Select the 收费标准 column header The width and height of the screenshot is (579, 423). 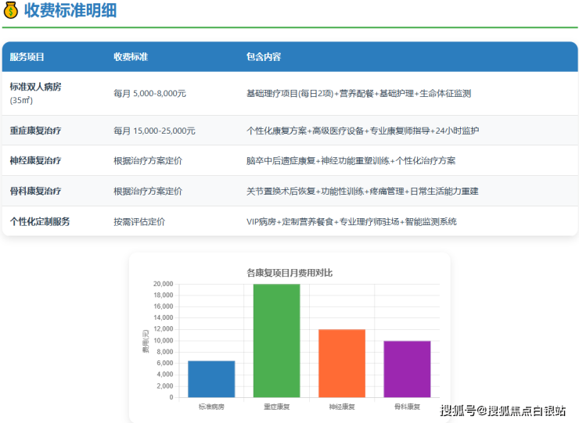pyautogui.click(x=131, y=57)
